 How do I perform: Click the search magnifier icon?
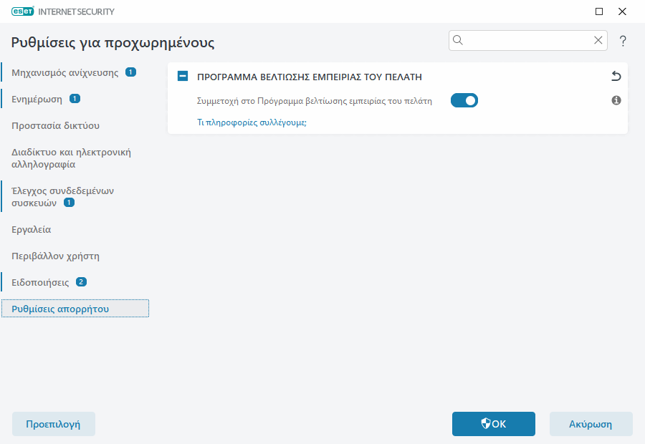pyautogui.click(x=459, y=40)
